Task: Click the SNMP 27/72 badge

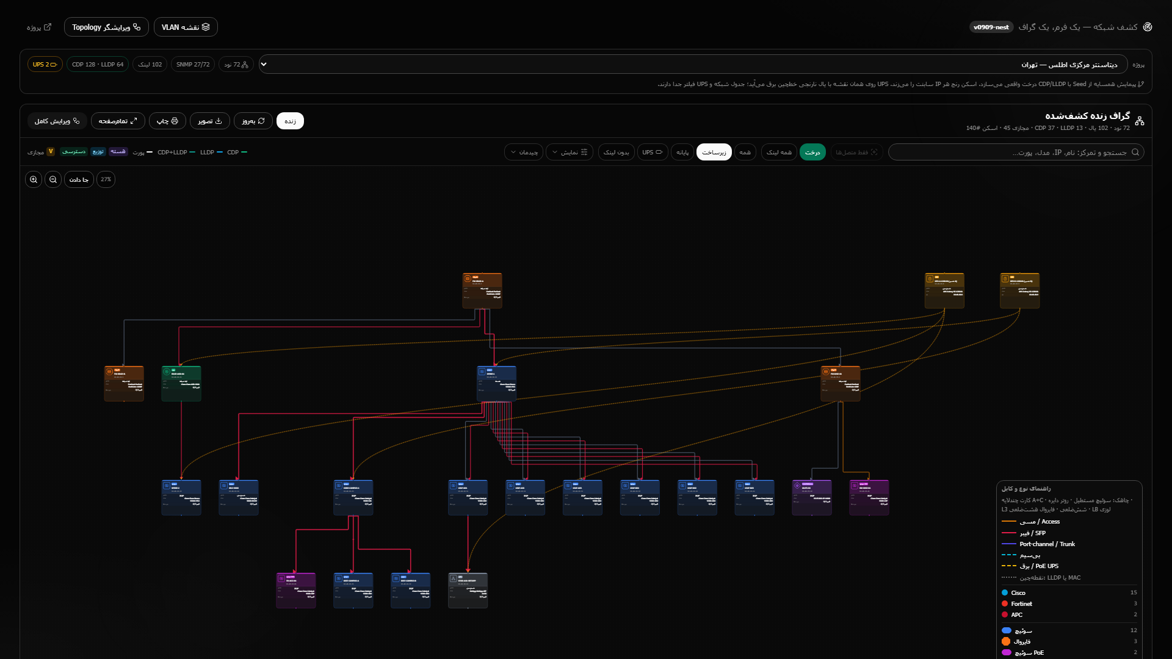Action: (193, 64)
